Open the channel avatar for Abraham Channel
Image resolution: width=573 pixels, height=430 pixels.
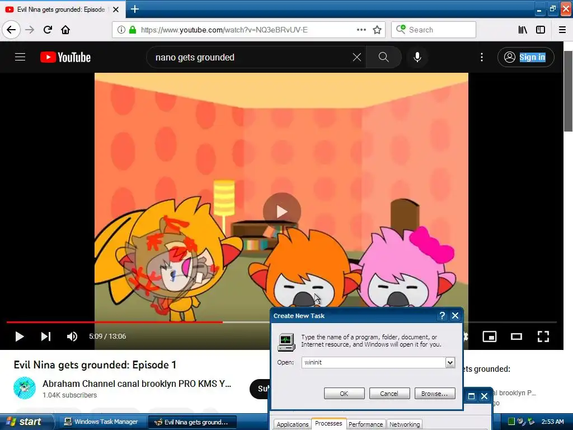click(x=25, y=388)
